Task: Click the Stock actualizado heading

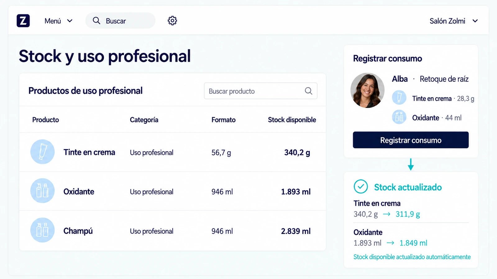Action: pos(408,187)
